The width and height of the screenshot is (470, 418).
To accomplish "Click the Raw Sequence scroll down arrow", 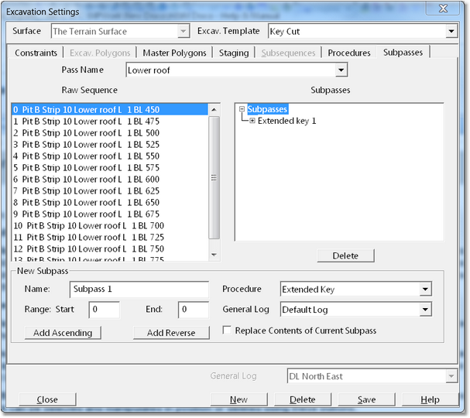I will click(x=214, y=255).
